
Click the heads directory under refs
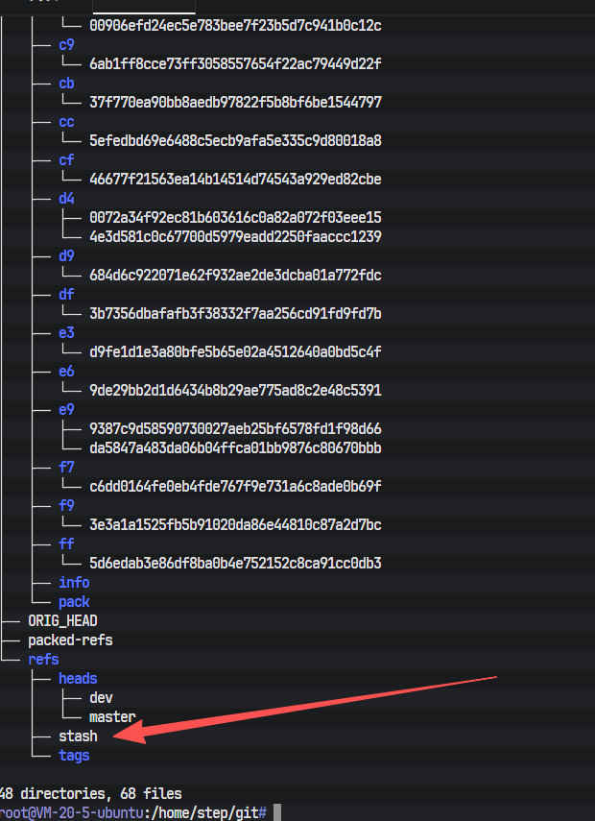click(x=78, y=679)
